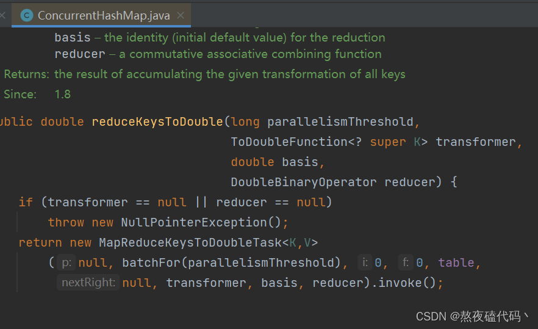The height and width of the screenshot is (329, 538).
Task: Click the reduceKeysToDouble method name
Action: tap(157, 121)
